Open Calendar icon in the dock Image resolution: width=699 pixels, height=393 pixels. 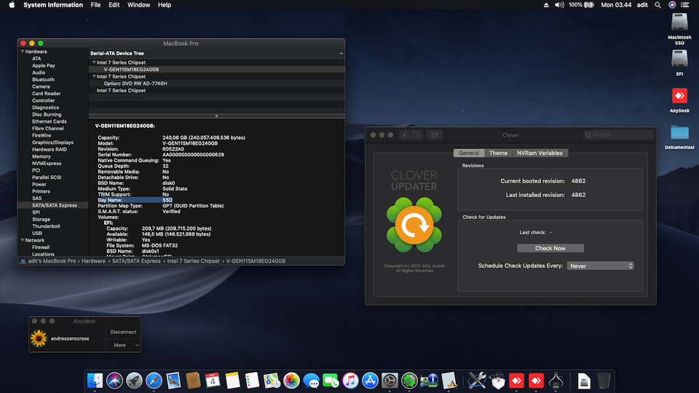pos(213,381)
